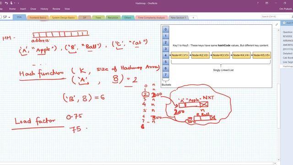
Task: Open the Question page in the page list
Action: click(288, 32)
